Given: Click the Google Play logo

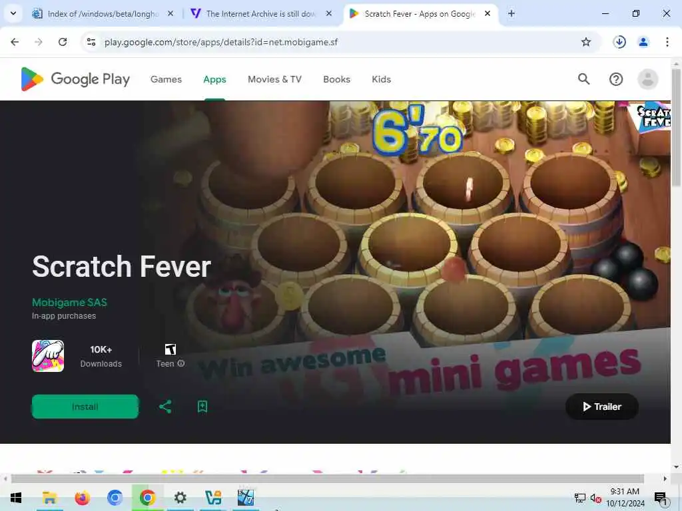Looking at the screenshot, I should pyautogui.click(x=75, y=79).
